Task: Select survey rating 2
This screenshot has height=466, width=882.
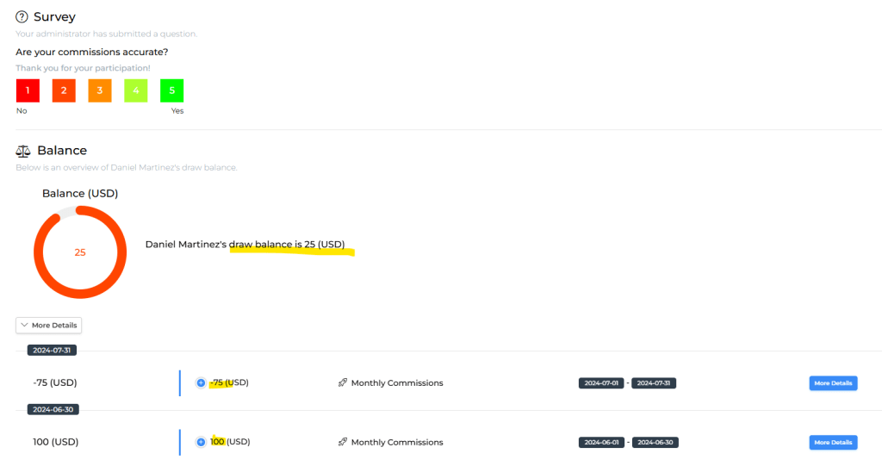Action: [x=64, y=90]
